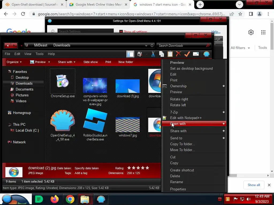Refresh the Downloads folder view

[x=152, y=45]
